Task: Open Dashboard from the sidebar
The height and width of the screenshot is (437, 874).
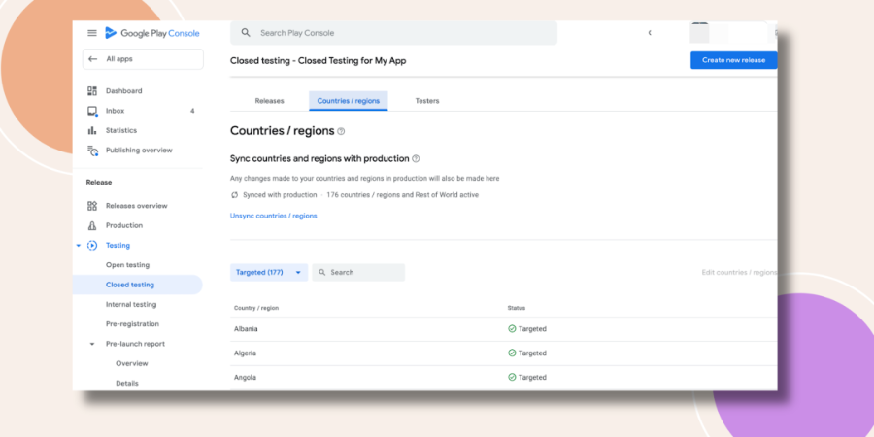Action: [123, 91]
